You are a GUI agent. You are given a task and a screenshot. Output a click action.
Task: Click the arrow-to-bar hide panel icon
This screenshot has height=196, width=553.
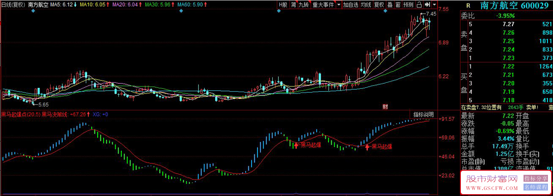(428, 5)
